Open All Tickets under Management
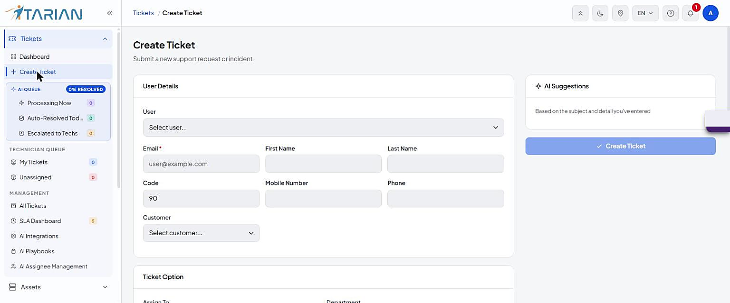The height and width of the screenshot is (303, 730). click(x=58, y=206)
